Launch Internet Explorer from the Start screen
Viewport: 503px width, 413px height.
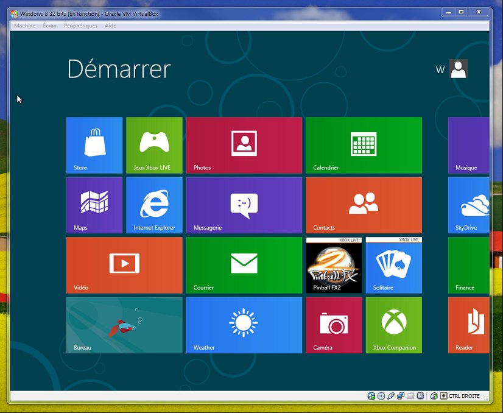pyautogui.click(x=154, y=205)
